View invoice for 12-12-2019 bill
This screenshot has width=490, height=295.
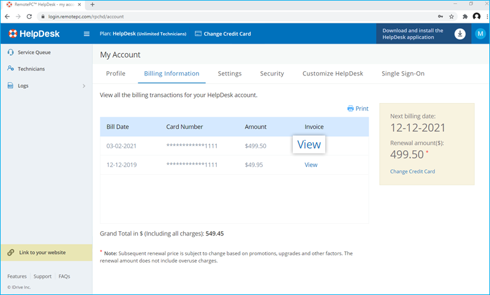click(x=311, y=165)
